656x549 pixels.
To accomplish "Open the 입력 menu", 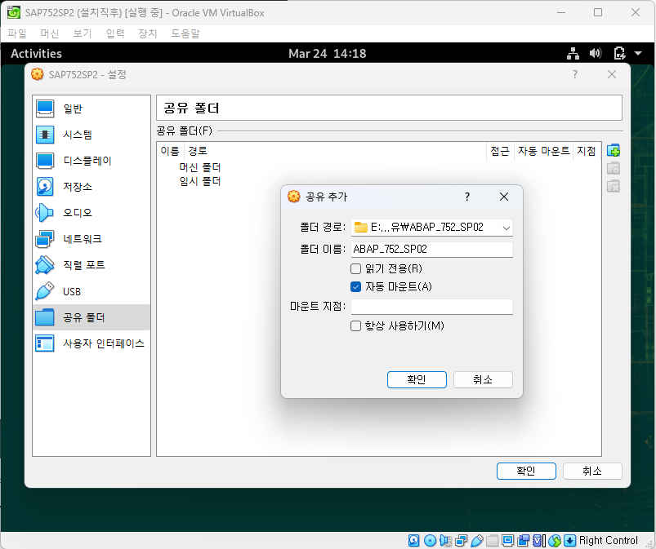I will click(115, 33).
